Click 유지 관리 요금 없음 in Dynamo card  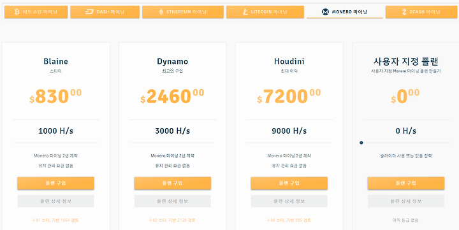(172, 166)
